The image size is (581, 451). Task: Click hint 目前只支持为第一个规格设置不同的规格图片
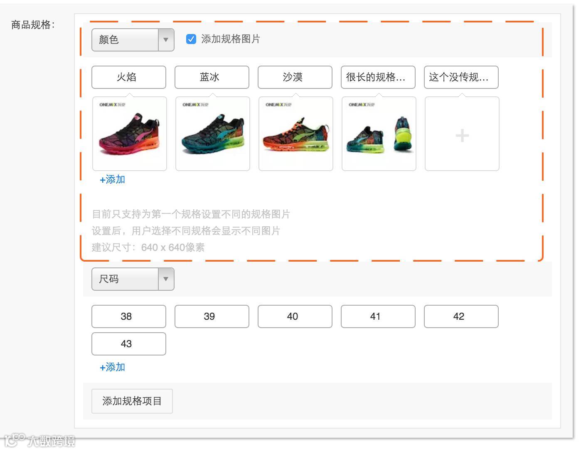191,214
